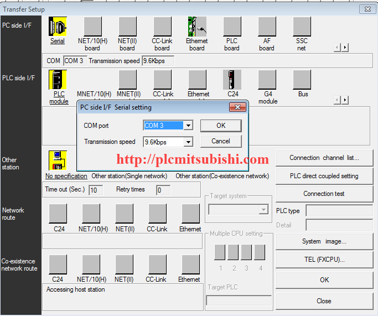The image size is (378, 316).
Task: Open the Target system dropdown
Action: coord(263,210)
